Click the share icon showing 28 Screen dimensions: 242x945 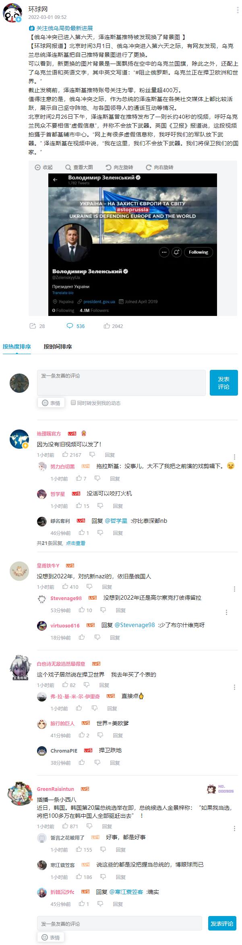point(33,326)
